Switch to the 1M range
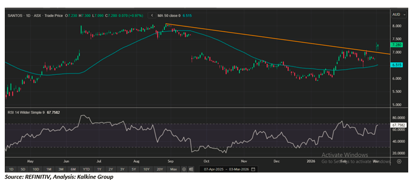The width and height of the screenshot is (413, 186). click(x=49, y=169)
